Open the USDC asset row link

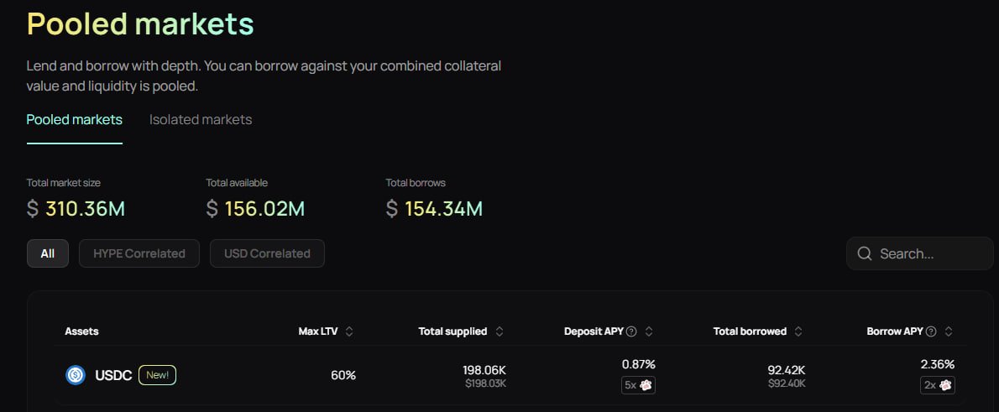click(113, 375)
